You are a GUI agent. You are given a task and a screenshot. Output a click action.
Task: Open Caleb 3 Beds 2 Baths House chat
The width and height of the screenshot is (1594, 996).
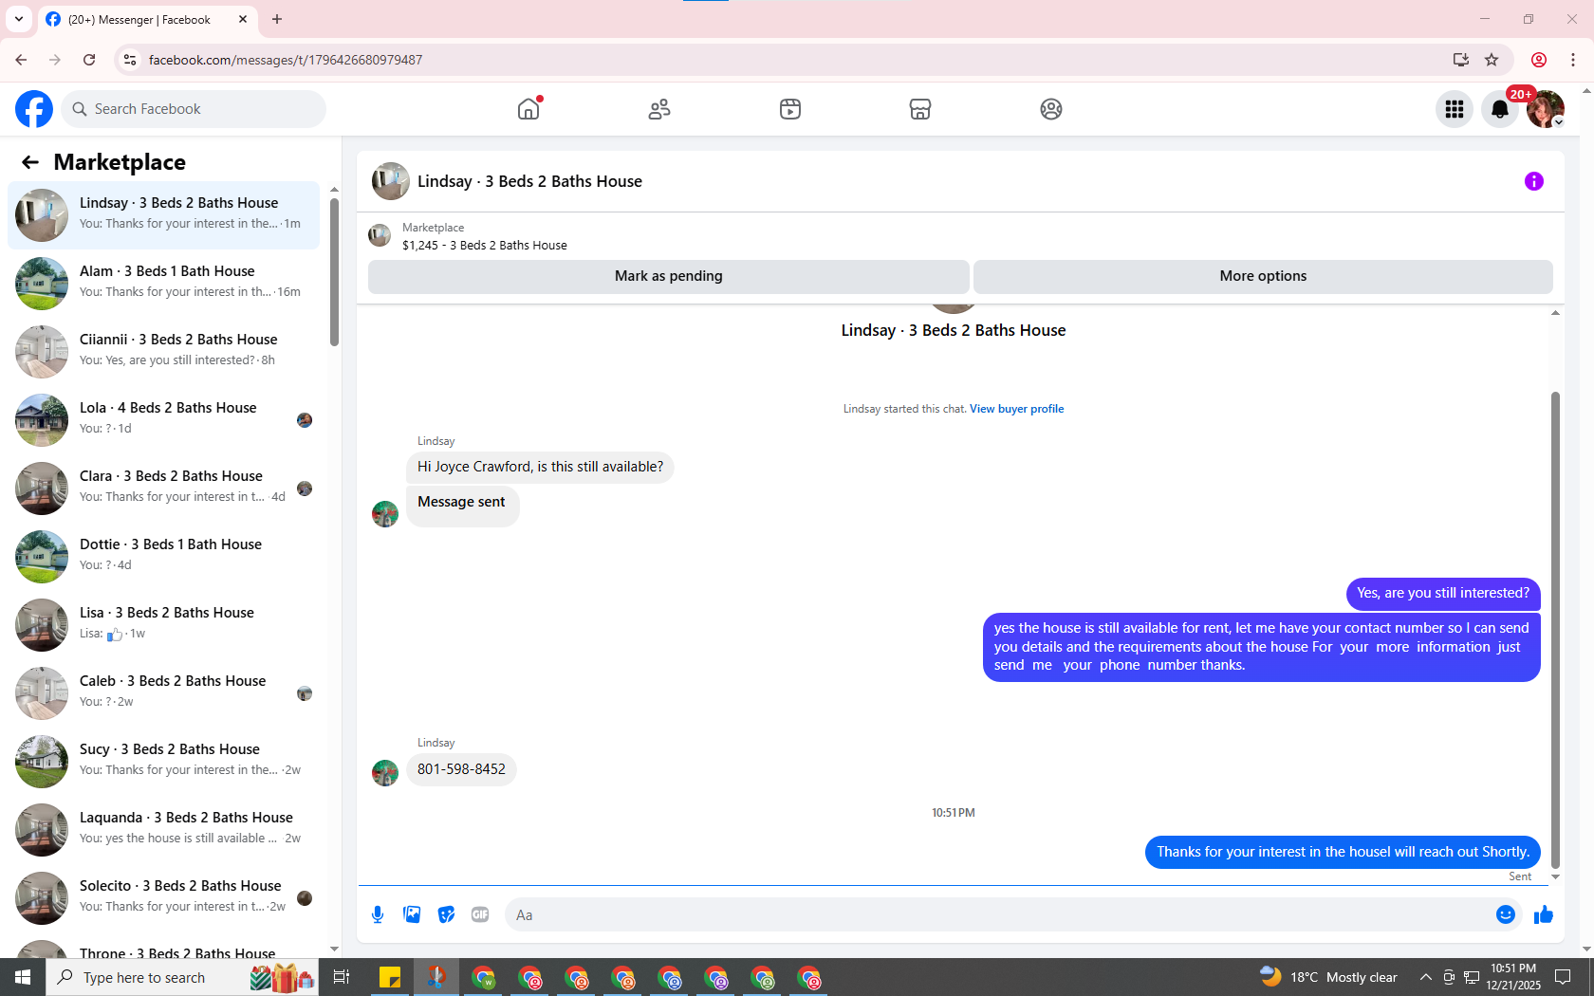coord(164,693)
